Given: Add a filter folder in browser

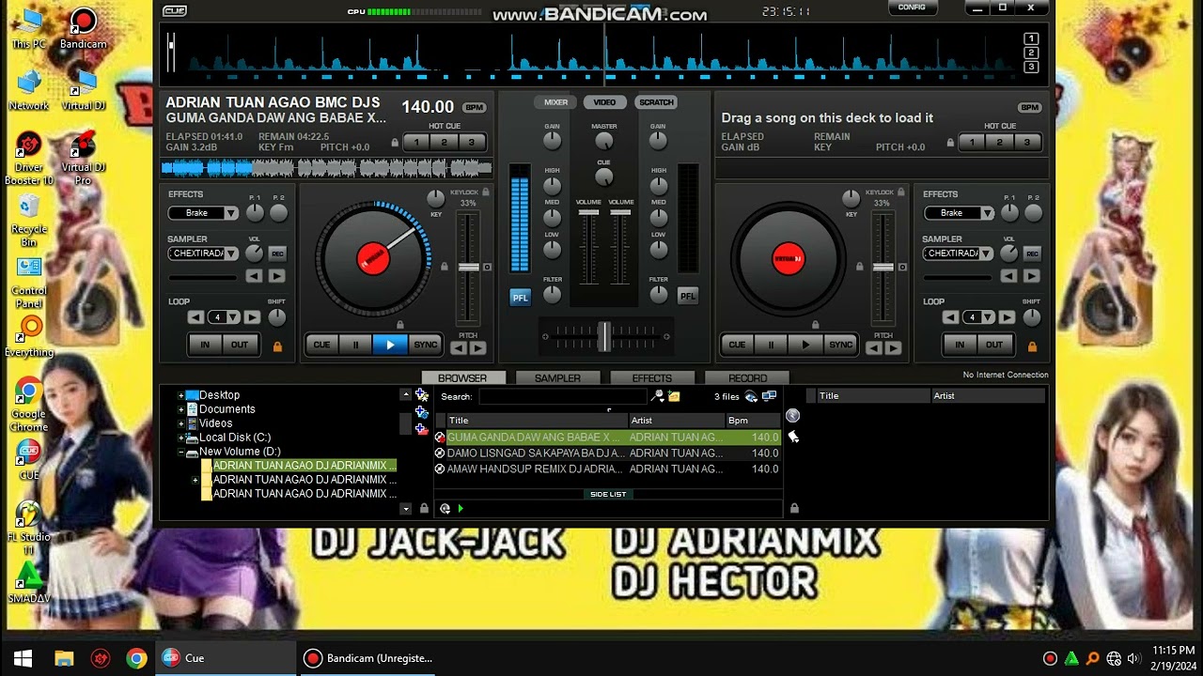Looking at the screenshot, I should pos(421,412).
